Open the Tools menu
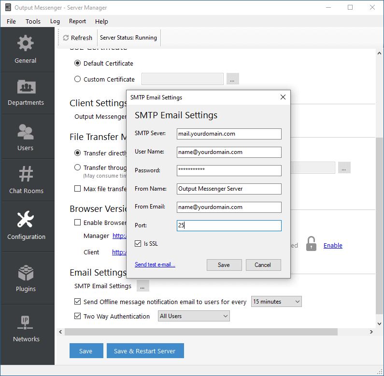The image size is (384, 376). point(33,22)
